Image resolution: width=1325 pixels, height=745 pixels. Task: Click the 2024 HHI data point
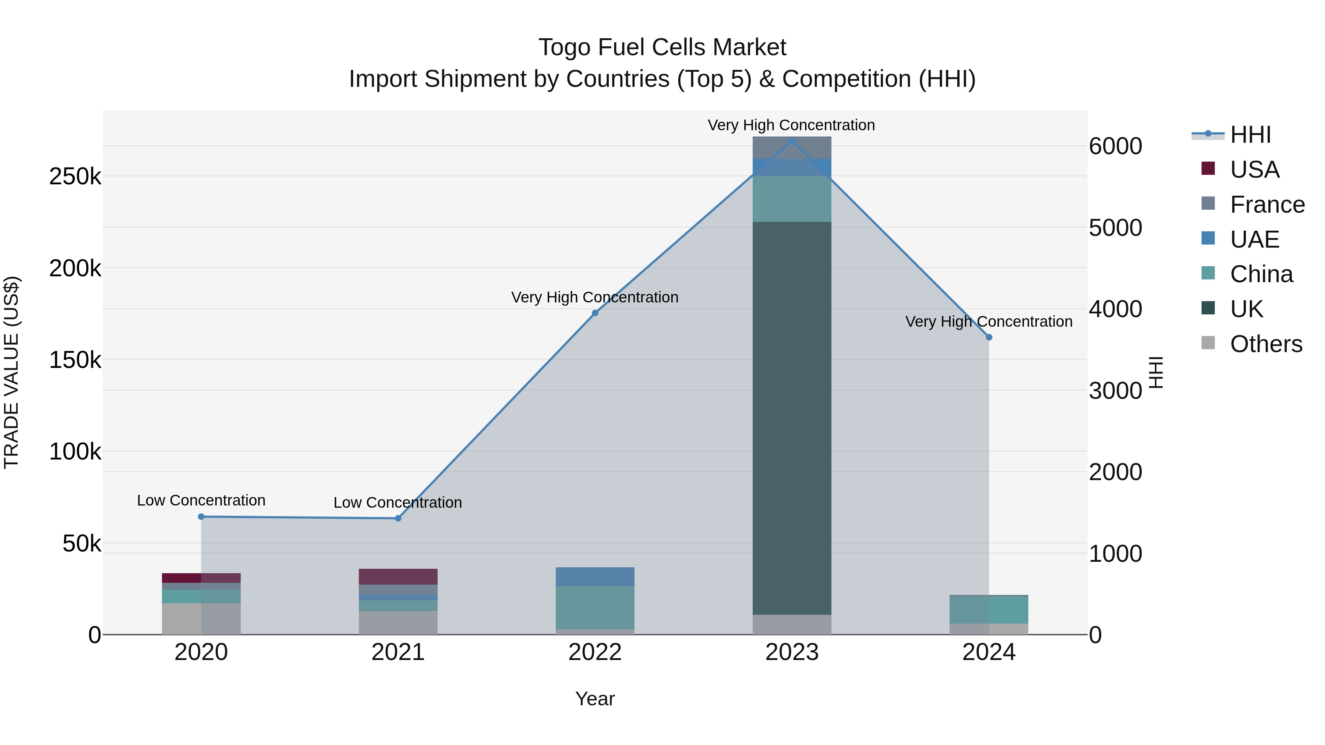click(989, 337)
